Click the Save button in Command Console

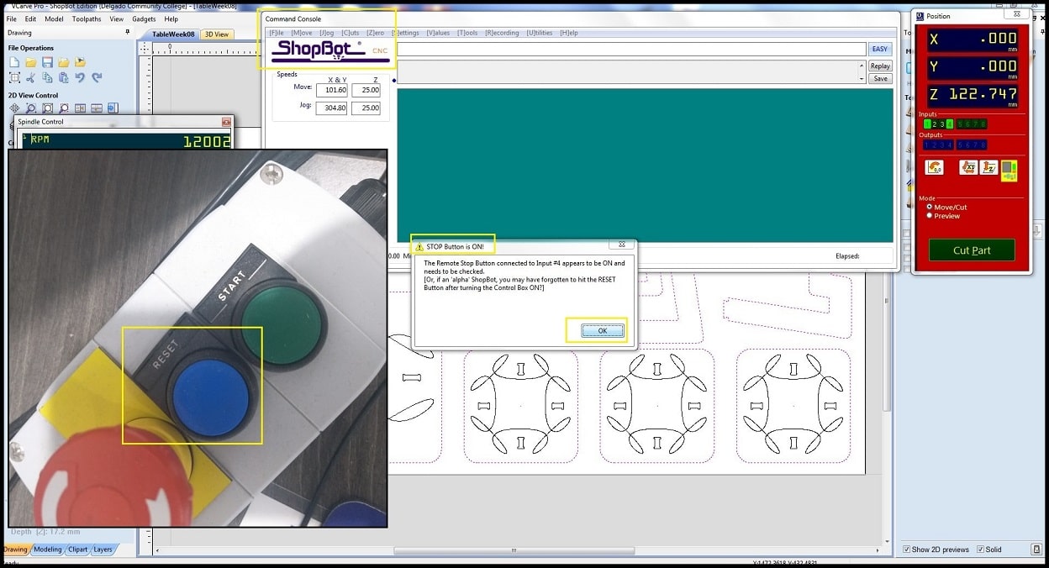click(880, 78)
